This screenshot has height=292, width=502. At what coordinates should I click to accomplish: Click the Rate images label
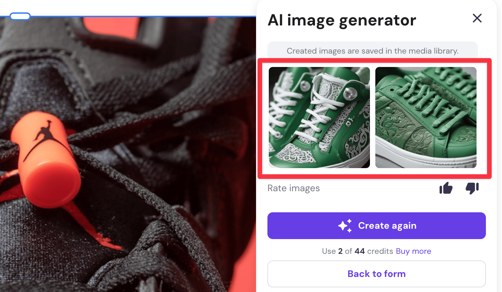pos(293,188)
